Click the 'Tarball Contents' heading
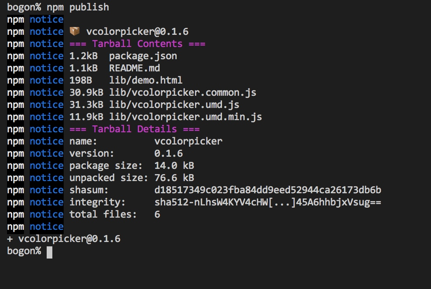This screenshot has width=431, height=289. point(137,44)
